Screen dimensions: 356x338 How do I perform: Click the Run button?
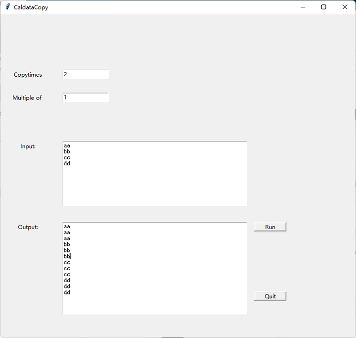[270, 227]
